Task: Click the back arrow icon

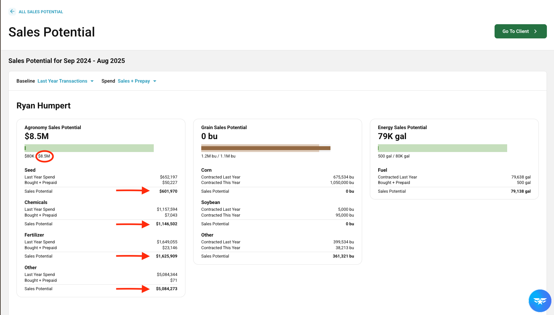Action: pos(12,12)
